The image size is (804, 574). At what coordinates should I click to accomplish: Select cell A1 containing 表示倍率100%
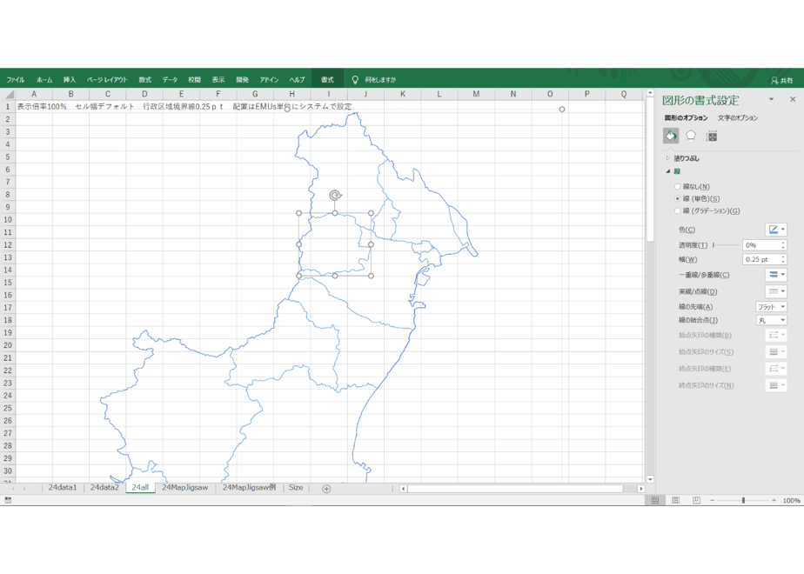point(34,107)
